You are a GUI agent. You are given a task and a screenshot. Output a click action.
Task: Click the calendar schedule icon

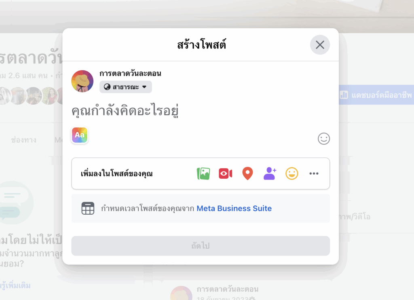coord(88,208)
